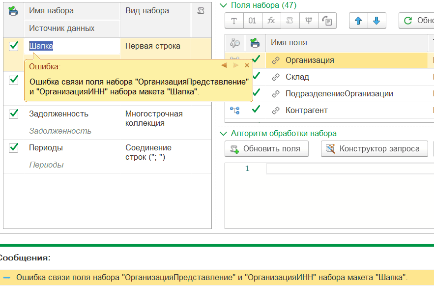Close the yellow error tooltip

[247, 65]
